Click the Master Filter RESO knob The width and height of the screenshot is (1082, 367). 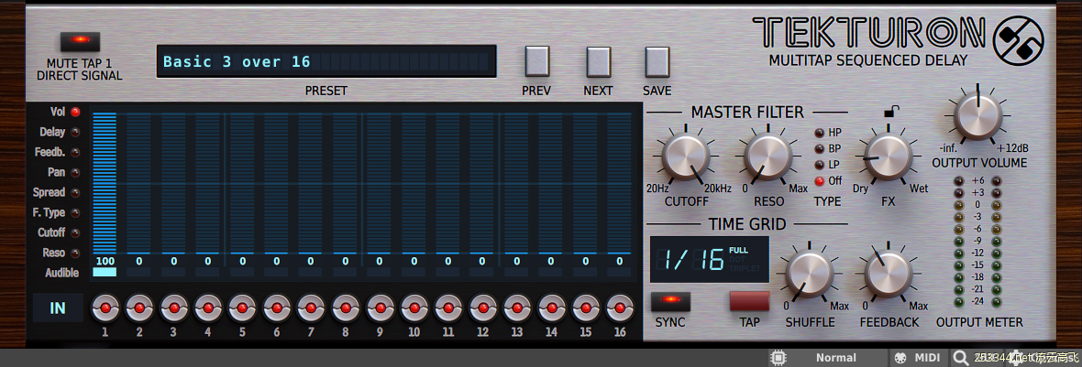pos(768,157)
